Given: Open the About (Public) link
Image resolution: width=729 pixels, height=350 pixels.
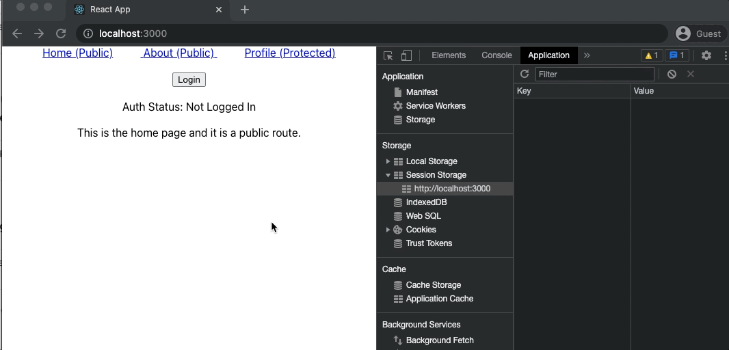Looking at the screenshot, I should (x=179, y=53).
